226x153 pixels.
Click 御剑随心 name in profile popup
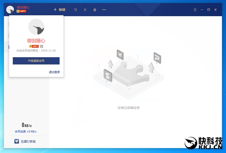[36, 41]
